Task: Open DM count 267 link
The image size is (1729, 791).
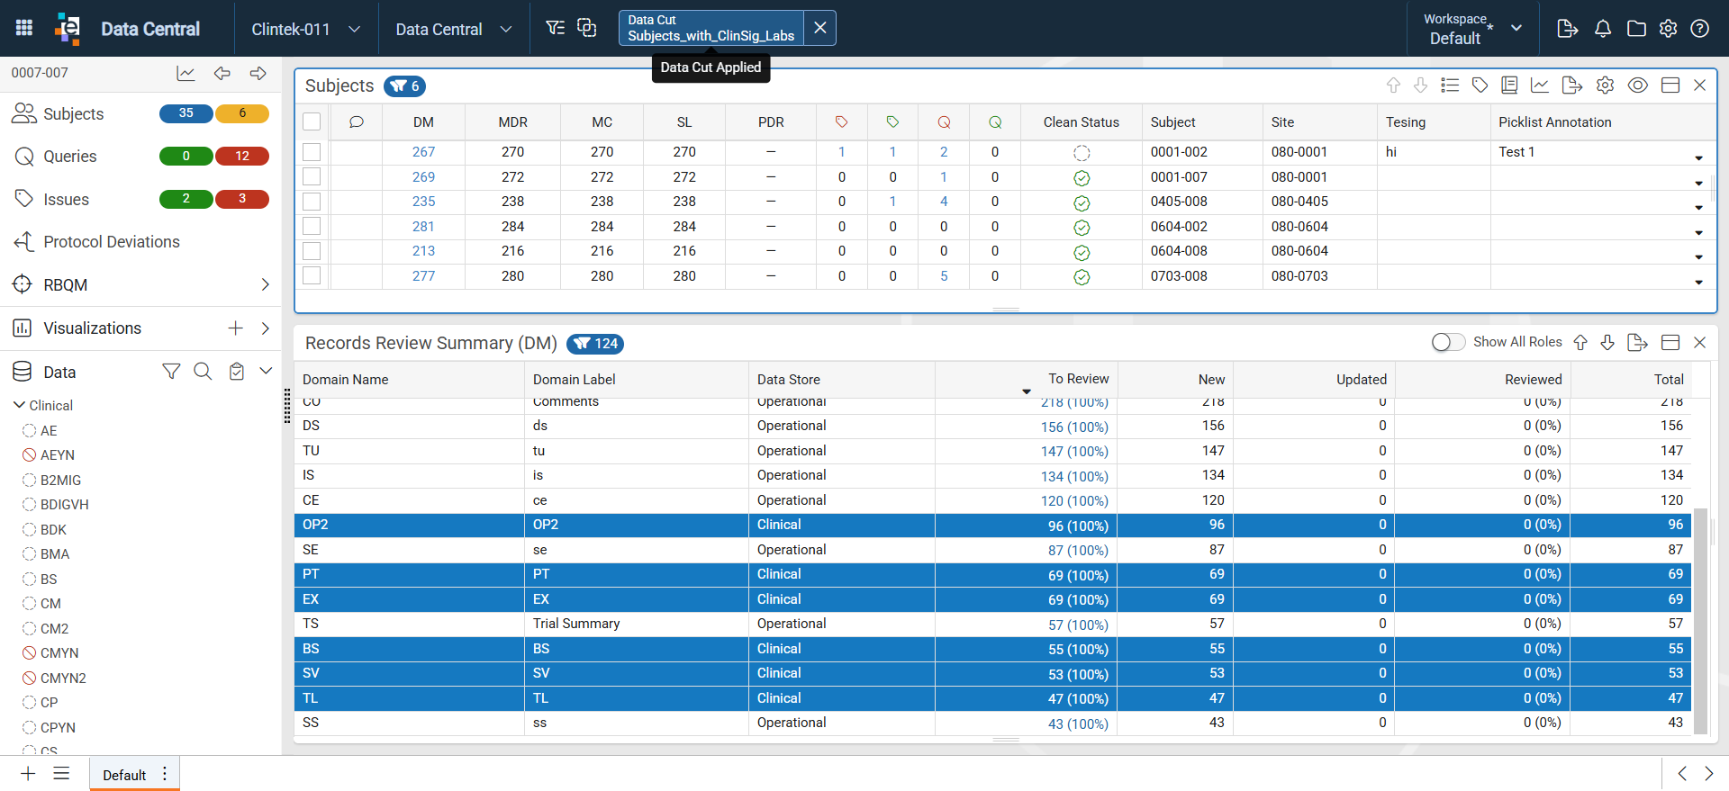Action: point(423,152)
